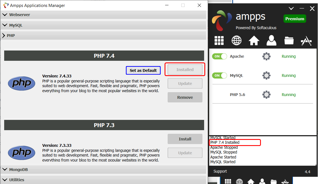
Task: Click 'Version: 7.4.33' text
Action: coord(57,76)
